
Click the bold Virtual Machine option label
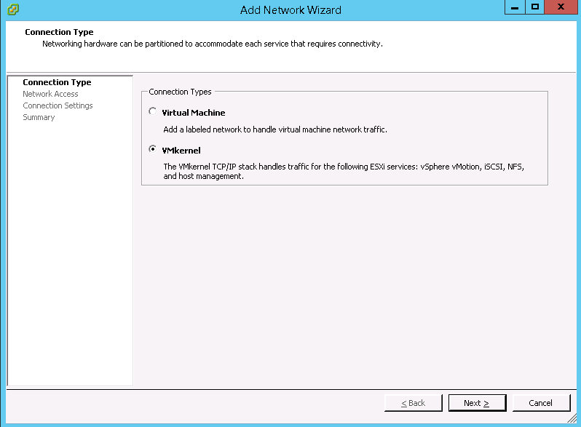(193, 113)
